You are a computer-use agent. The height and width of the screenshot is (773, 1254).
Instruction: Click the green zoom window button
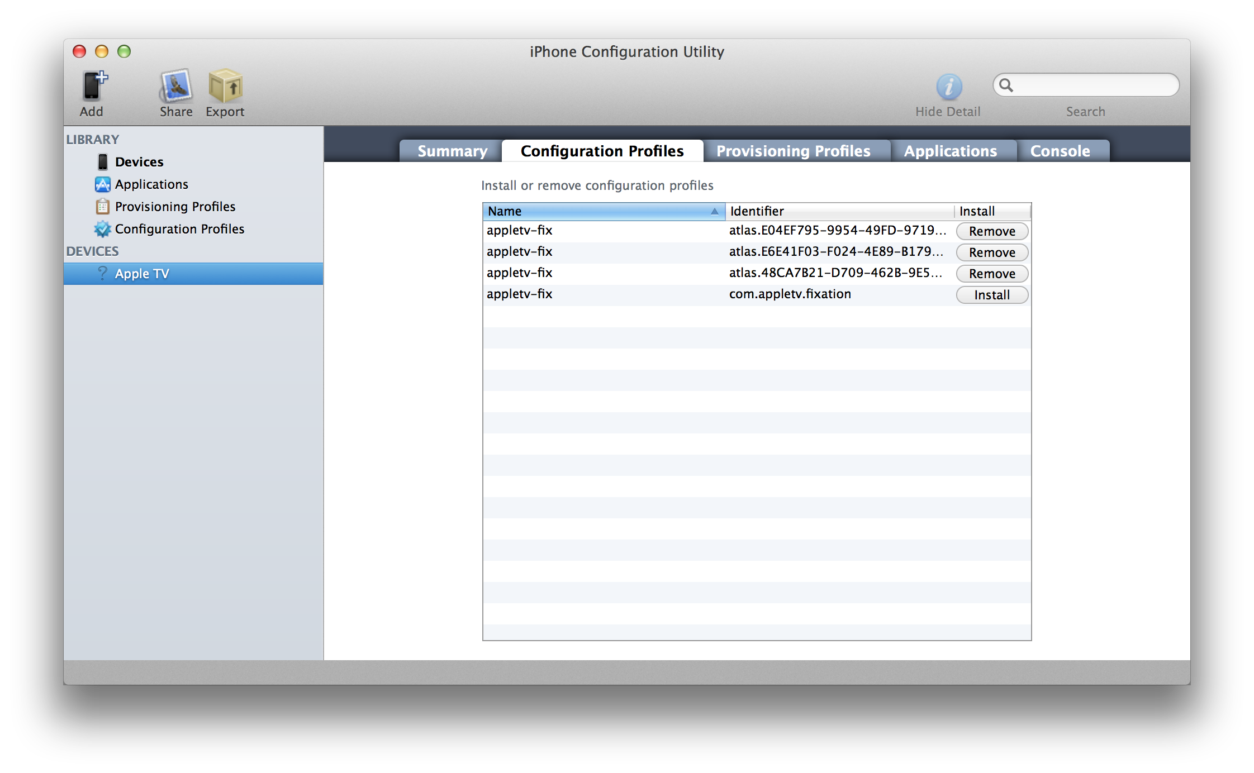[124, 51]
